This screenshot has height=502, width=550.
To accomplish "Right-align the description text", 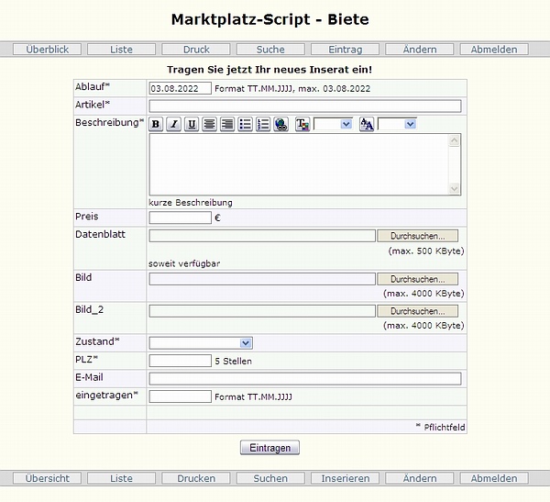I will pyautogui.click(x=227, y=124).
